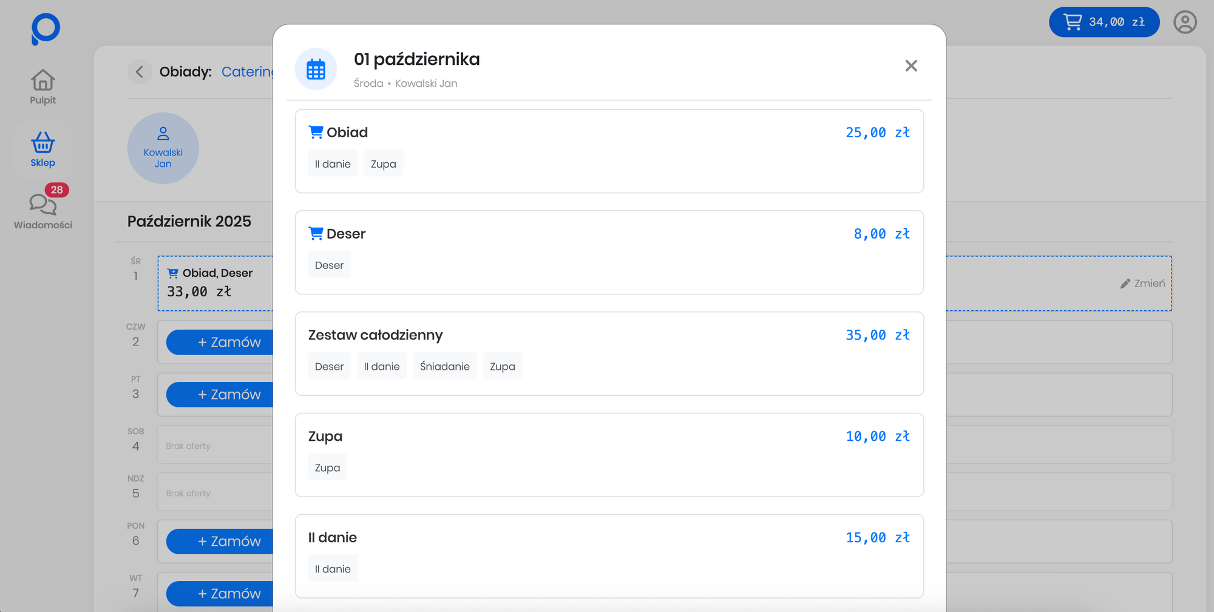The image size is (1214, 612).
Task: Close the 01 października dialog
Action: [910, 66]
